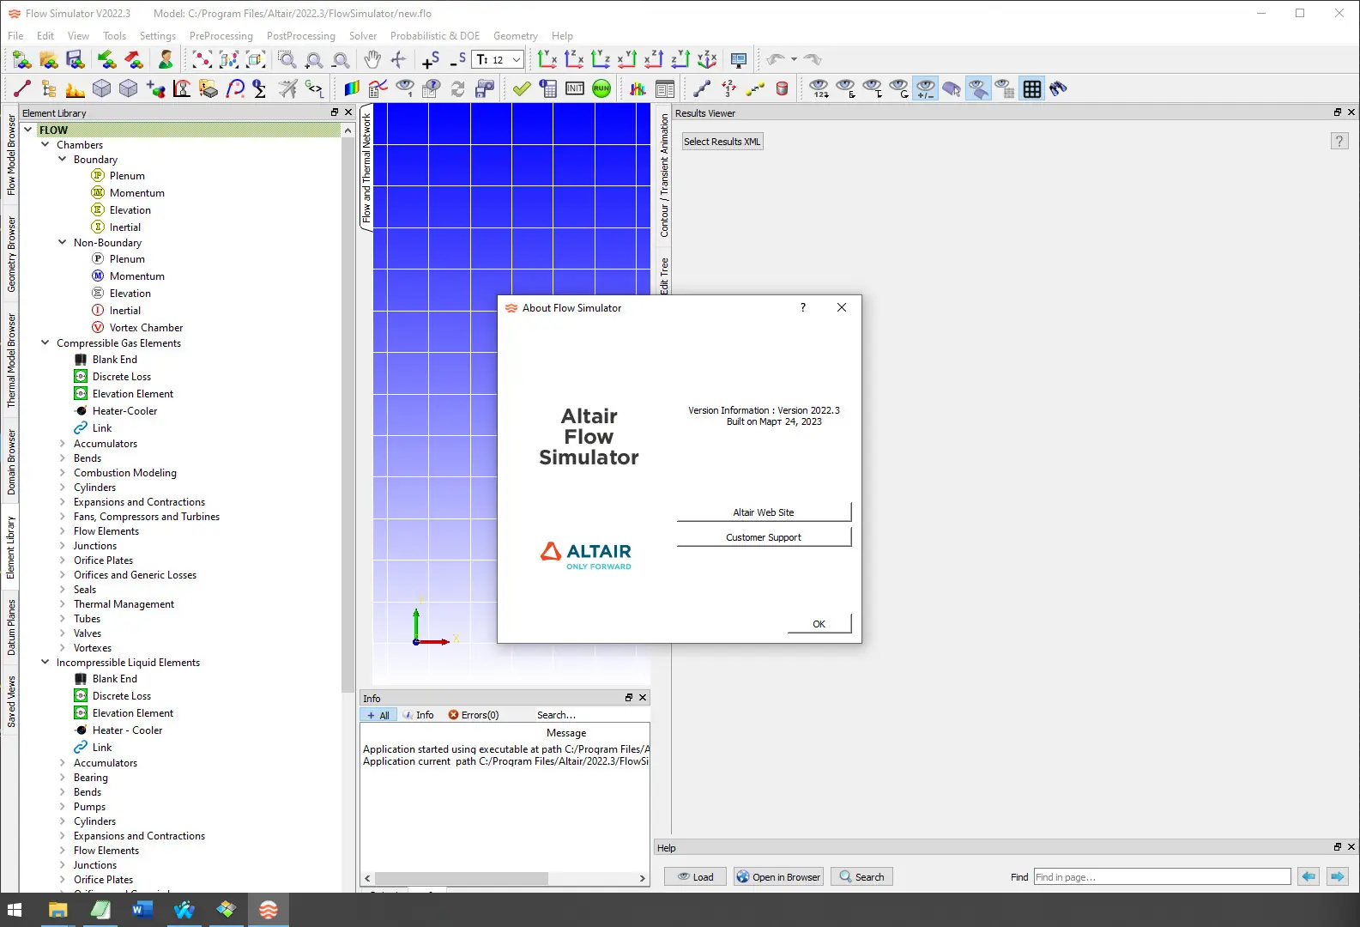Click Open in Browser in Help panel
This screenshot has height=927, width=1360.
tap(779, 876)
